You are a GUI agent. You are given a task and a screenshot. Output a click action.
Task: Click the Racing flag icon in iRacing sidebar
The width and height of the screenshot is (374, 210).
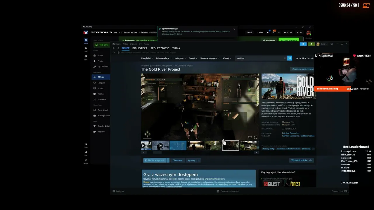(x=86, y=41)
